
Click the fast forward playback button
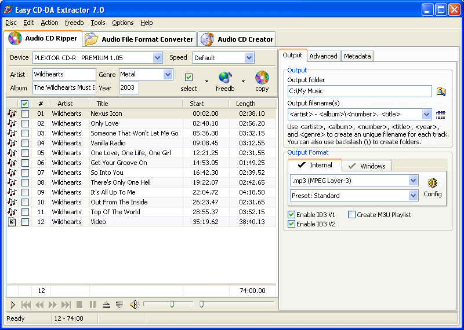click(53, 305)
